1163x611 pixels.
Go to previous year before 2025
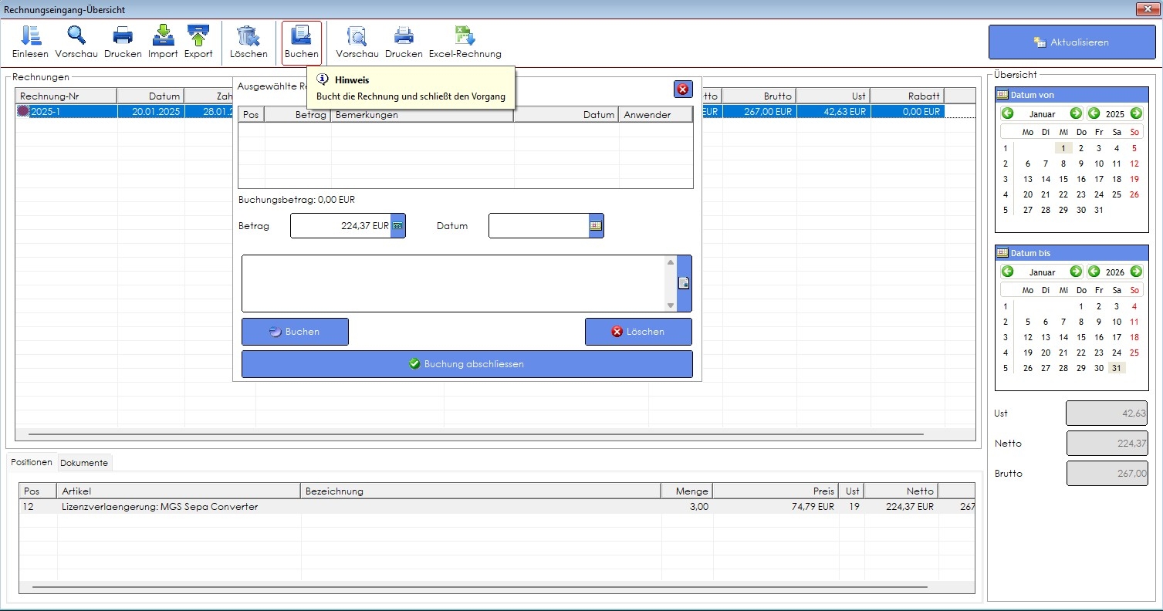coord(1094,113)
